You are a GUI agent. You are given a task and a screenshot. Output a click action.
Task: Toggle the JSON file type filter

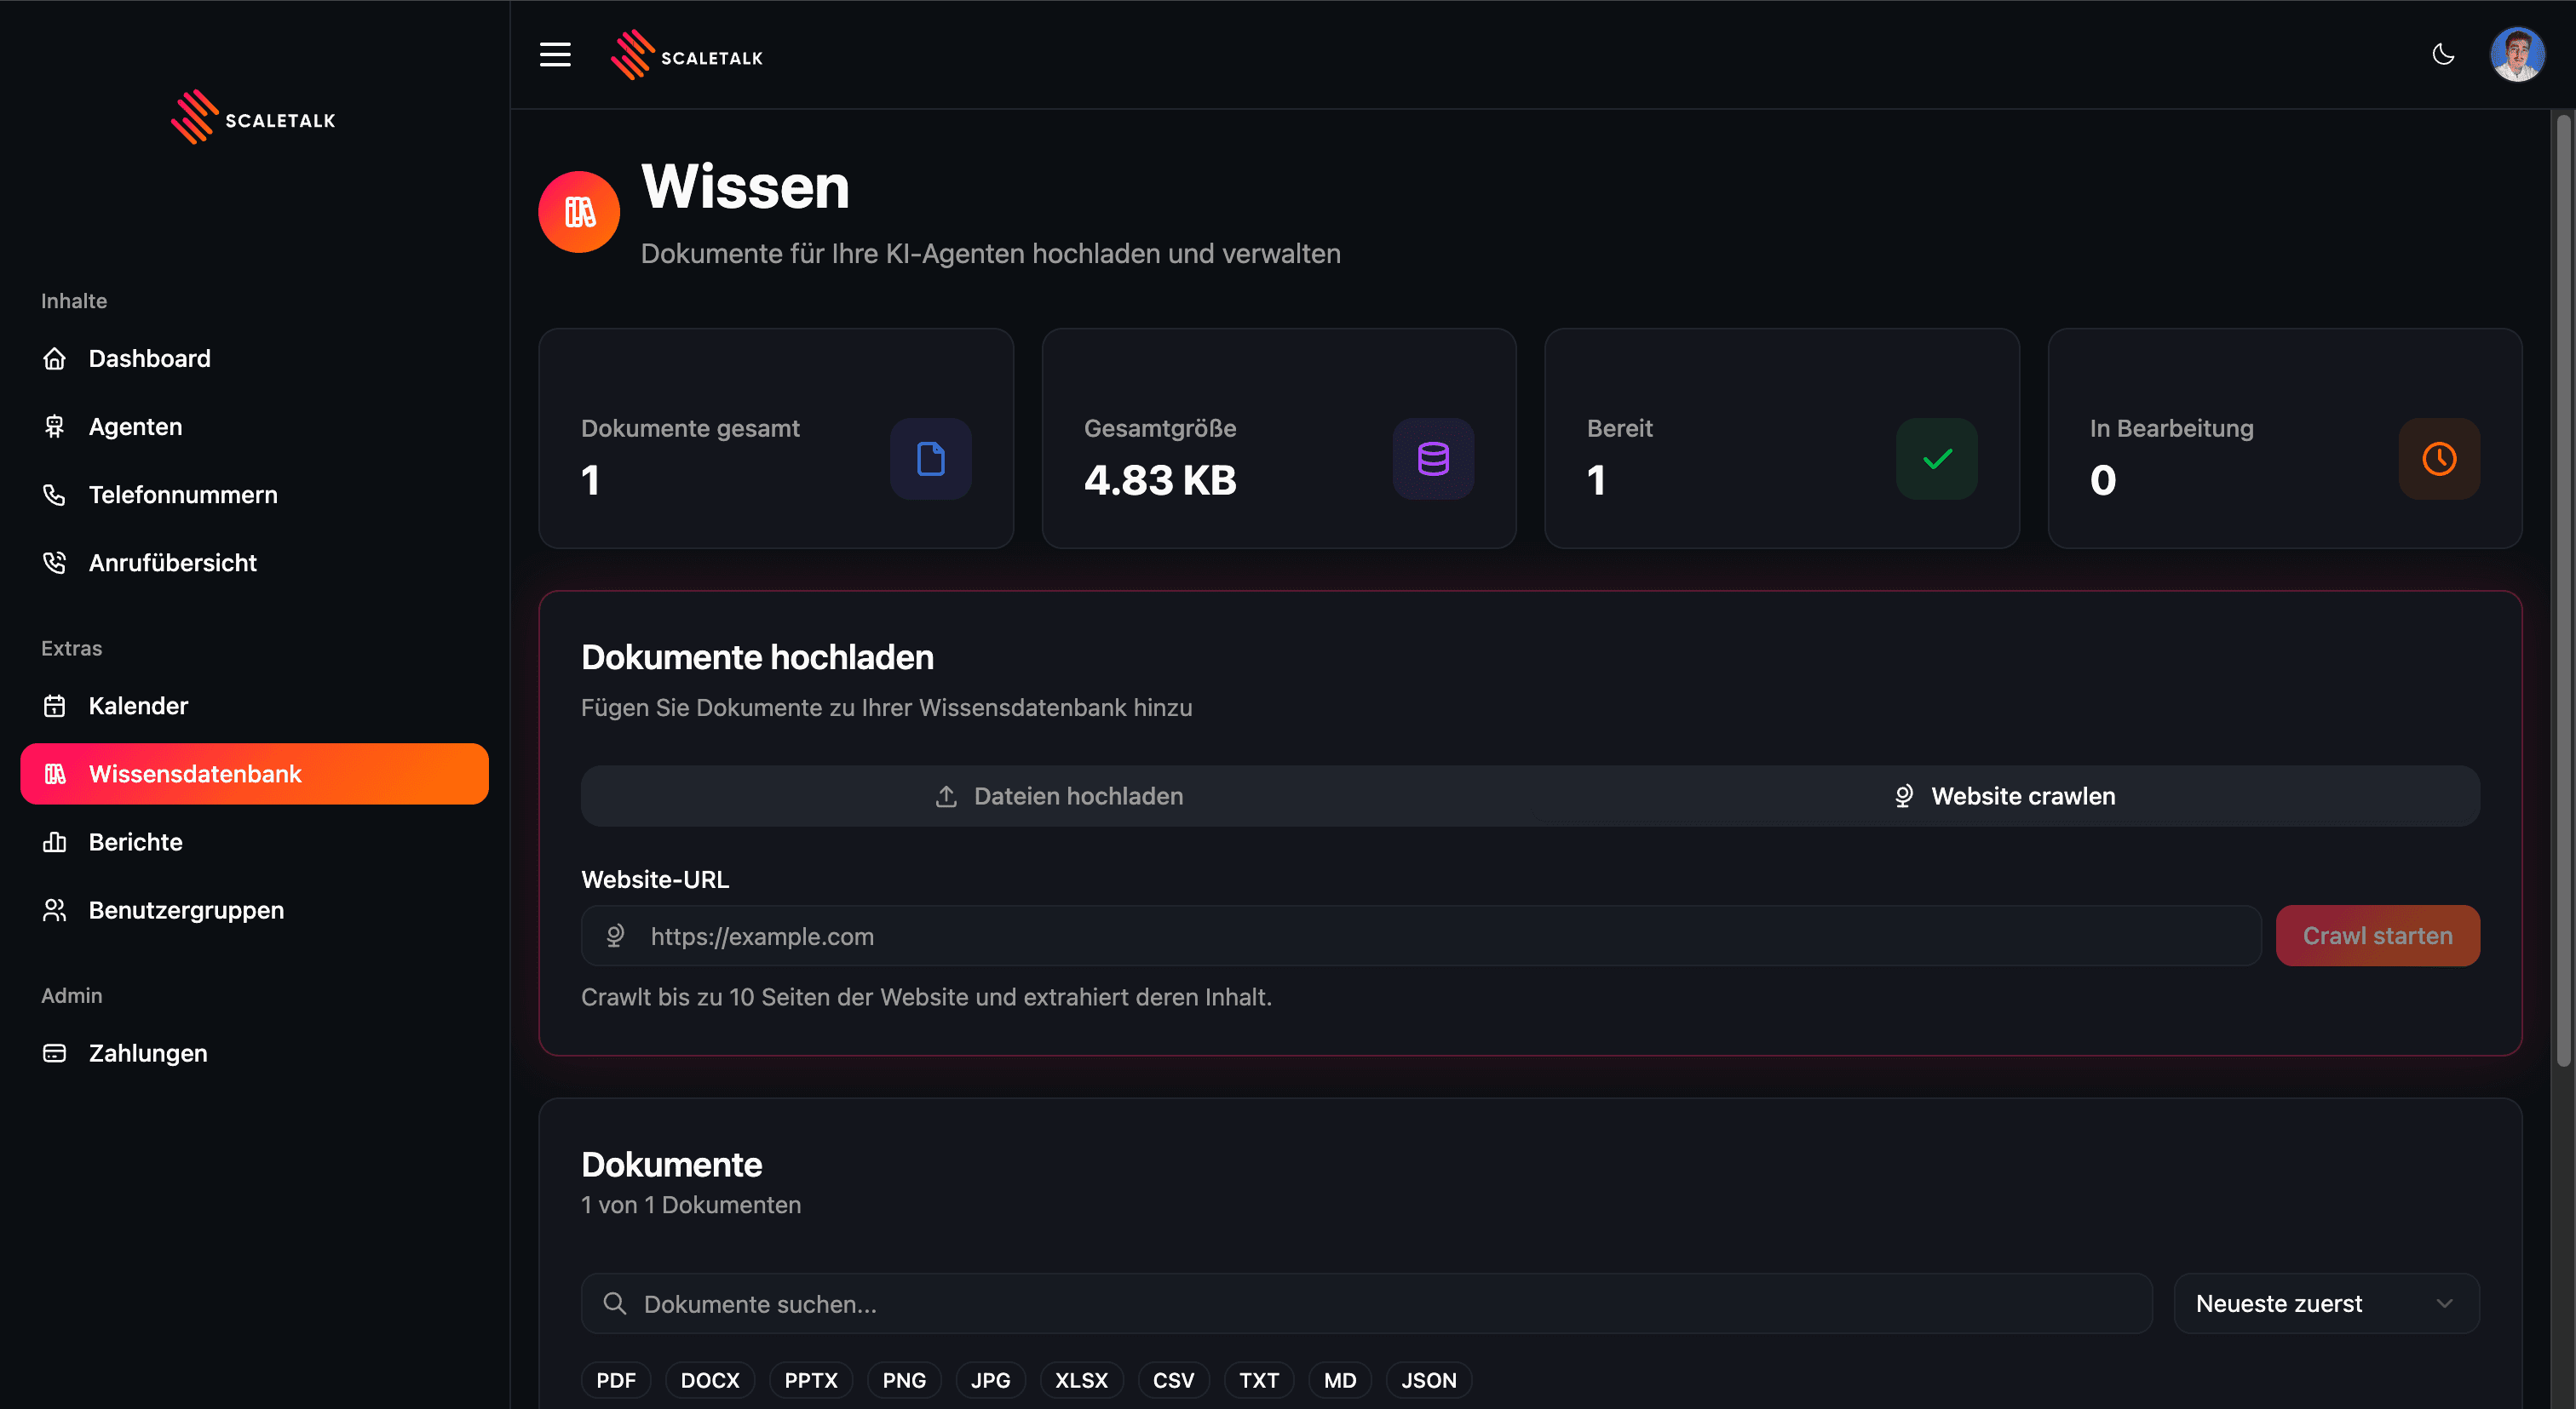(1428, 1380)
